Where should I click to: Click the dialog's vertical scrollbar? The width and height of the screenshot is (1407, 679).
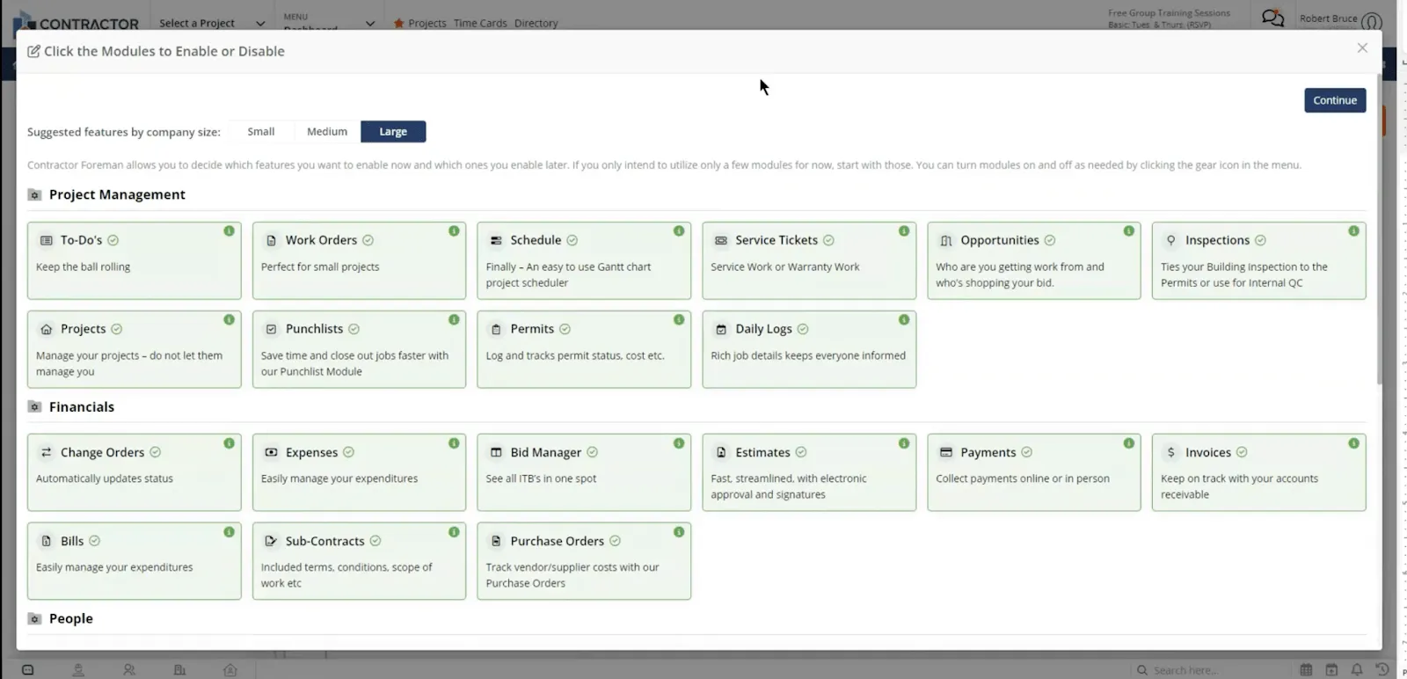point(1379,229)
